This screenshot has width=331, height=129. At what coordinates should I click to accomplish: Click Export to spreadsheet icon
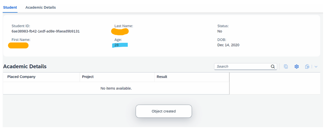coord(307,66)
